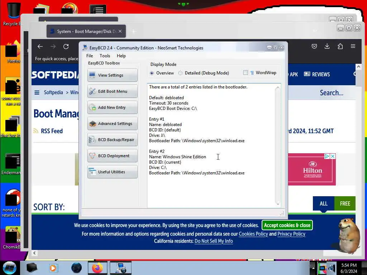Open Firefox from the taskbar

(97, 268)
